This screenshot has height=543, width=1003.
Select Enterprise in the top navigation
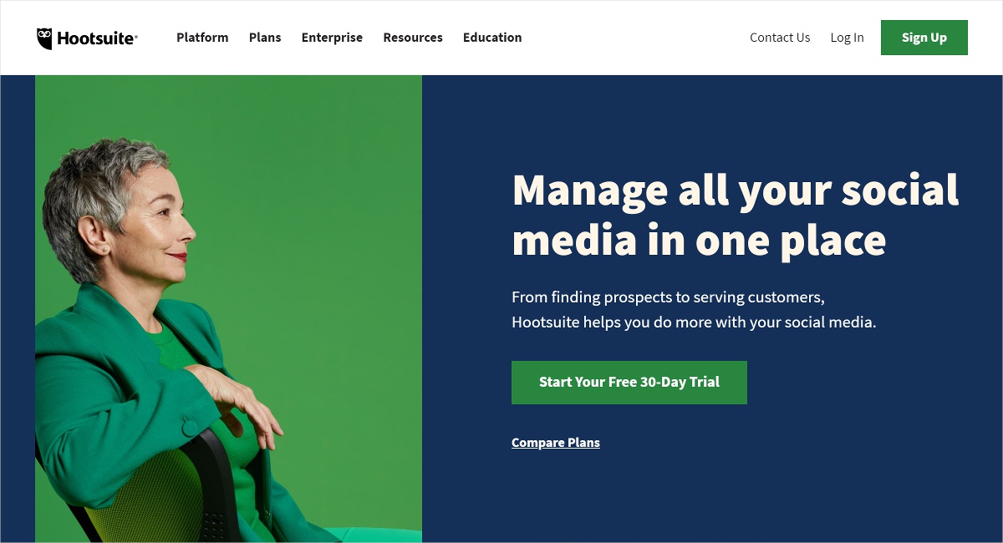click(x=332, y=38)
